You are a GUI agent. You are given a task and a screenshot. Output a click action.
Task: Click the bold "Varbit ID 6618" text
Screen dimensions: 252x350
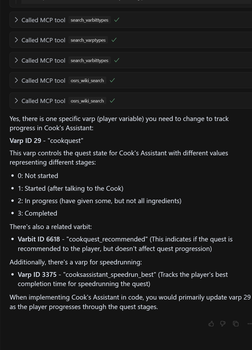point(39,239)
